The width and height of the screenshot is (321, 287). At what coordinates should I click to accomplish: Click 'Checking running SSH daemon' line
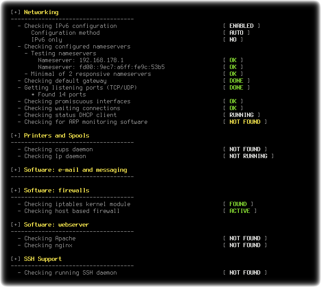point(71,273)
